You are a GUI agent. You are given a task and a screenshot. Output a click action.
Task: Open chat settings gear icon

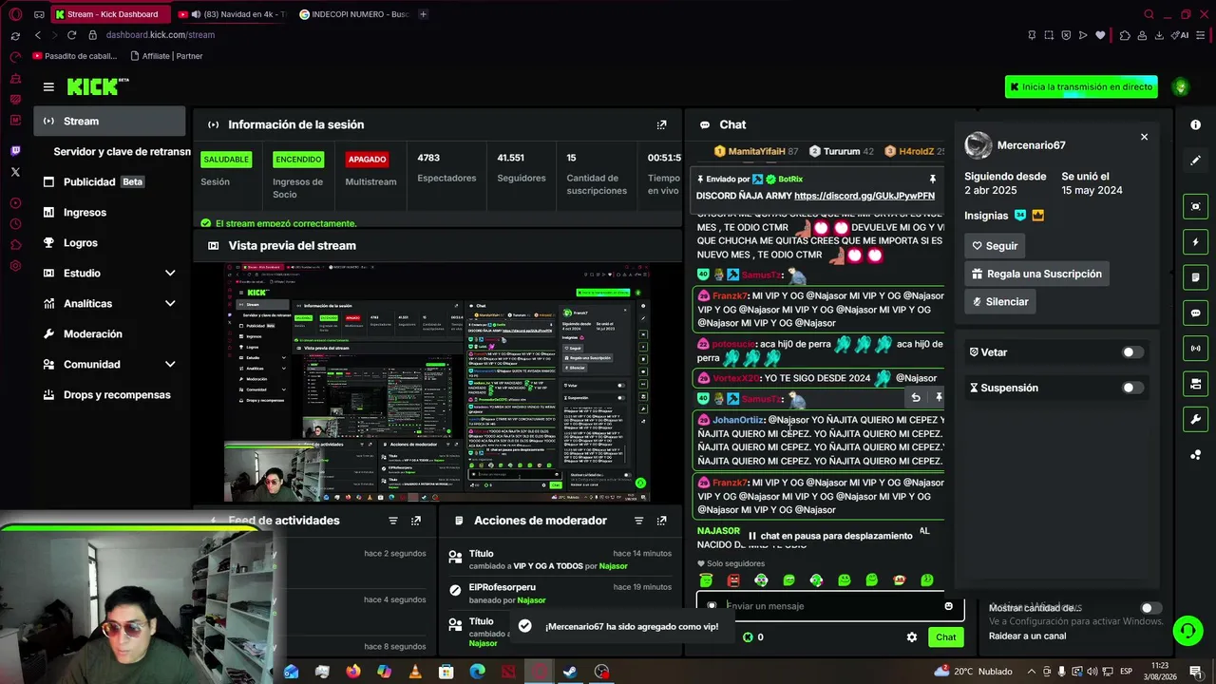912,637
